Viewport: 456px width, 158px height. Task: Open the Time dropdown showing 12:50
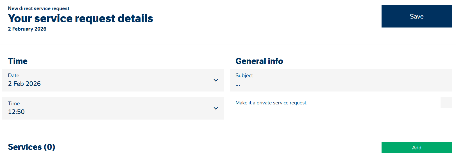tap(113, 108)
